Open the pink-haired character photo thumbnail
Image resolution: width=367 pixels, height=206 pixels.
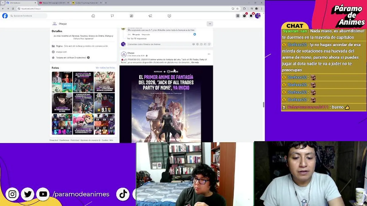(83, 124)
